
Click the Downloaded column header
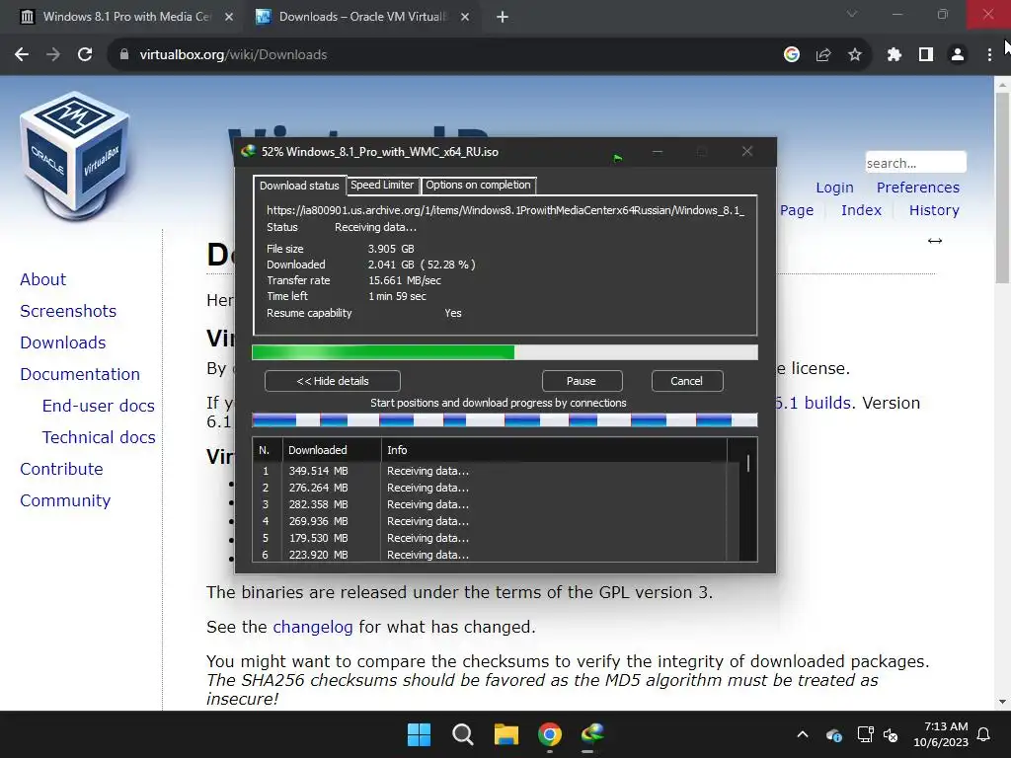coord(332,450)
